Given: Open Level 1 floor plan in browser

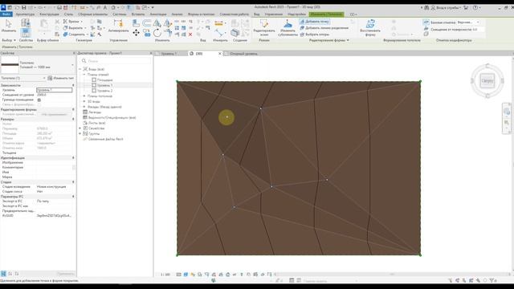Looking at the screenshot, I should pos(104,85).
